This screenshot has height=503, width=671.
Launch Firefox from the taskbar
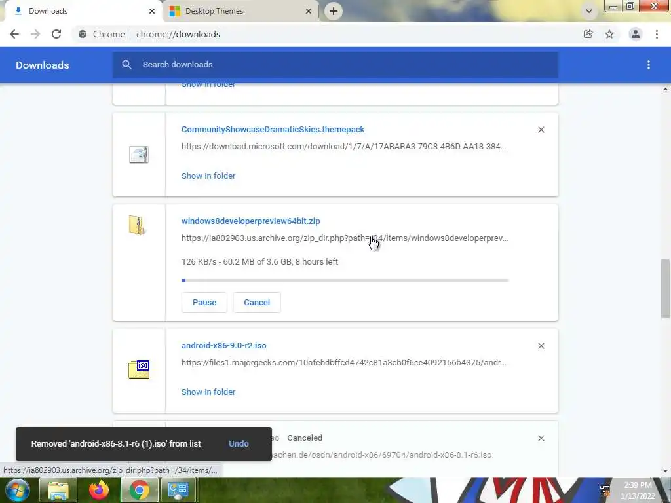(99, 490)
